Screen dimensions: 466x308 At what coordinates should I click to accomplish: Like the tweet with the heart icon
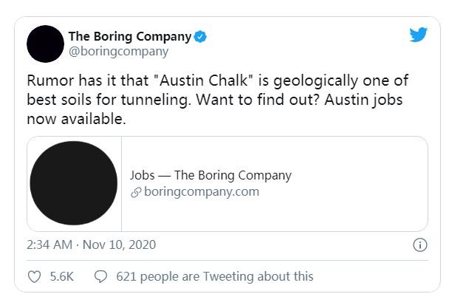pyautogui.click(x=34, y=277)
